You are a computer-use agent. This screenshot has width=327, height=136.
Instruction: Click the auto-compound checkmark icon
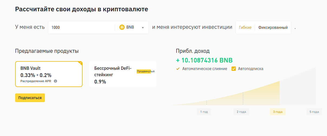[178, 69]
